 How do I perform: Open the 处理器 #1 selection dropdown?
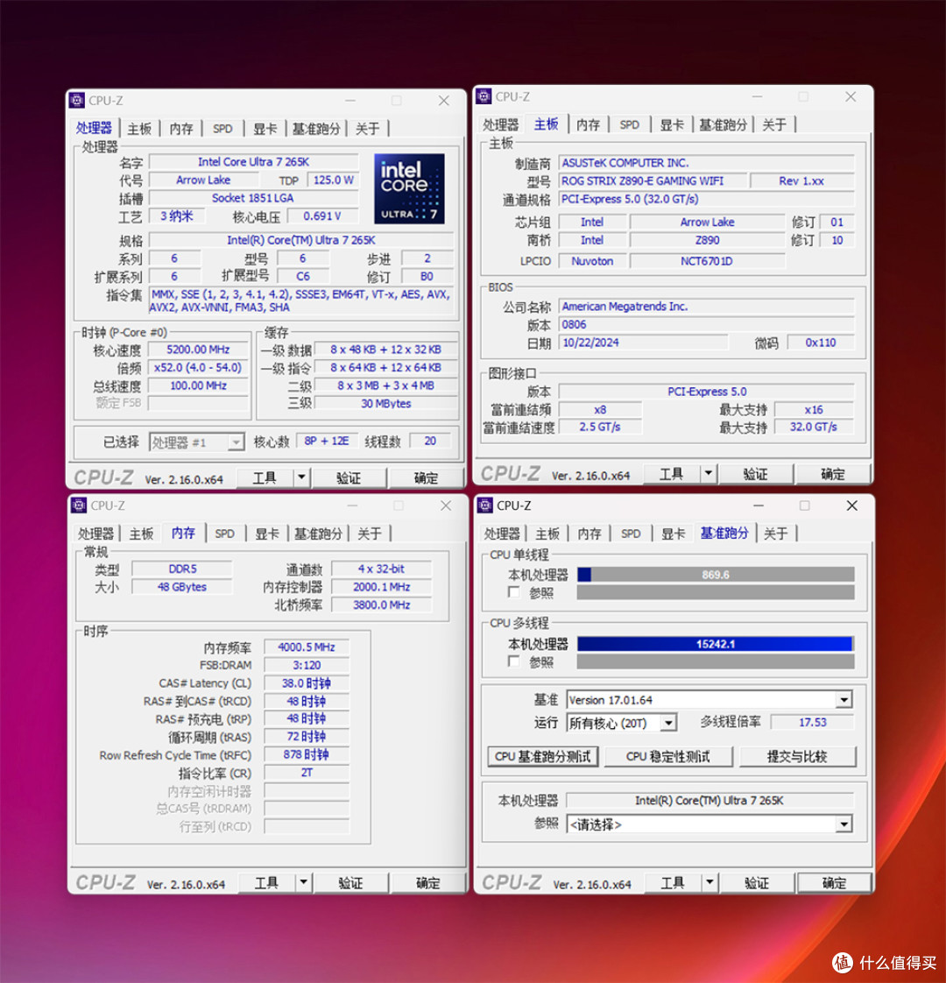[235, 442]
